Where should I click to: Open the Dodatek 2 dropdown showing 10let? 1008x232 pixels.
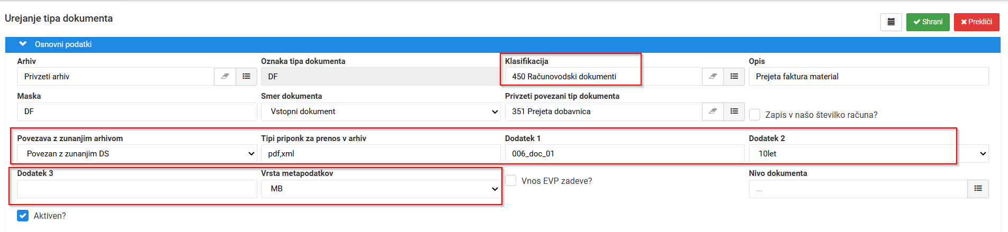[869, 154]
